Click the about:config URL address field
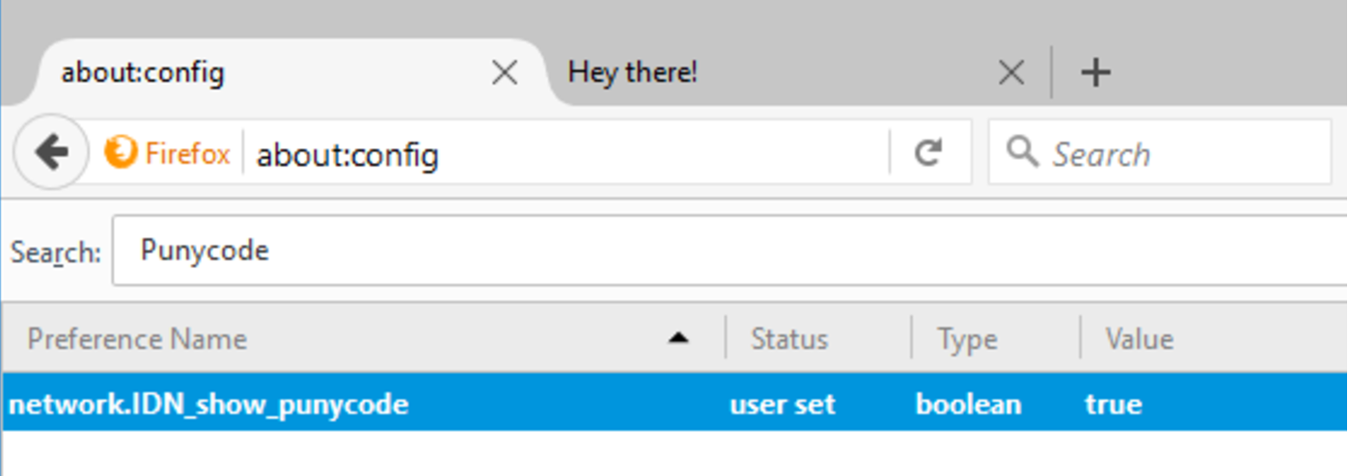Viewport: 1349px width, 476px height. 569,153
